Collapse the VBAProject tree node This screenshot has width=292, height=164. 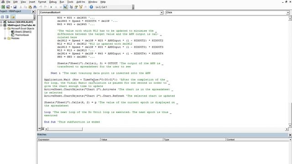(x=1, y=25)
